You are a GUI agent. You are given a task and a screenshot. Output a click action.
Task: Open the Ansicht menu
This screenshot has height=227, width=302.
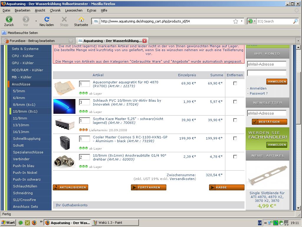tap(40, 10)
